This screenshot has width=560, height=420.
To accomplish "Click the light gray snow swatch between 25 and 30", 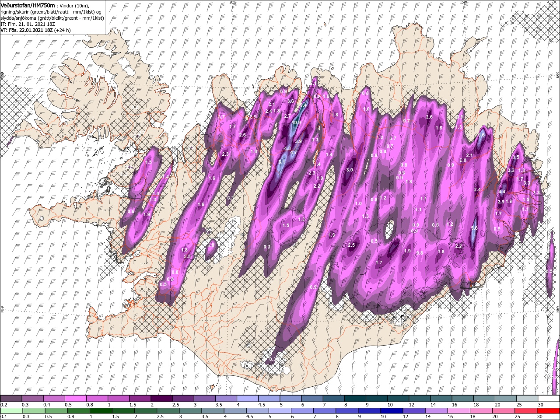I will click(x=527, y=399).
